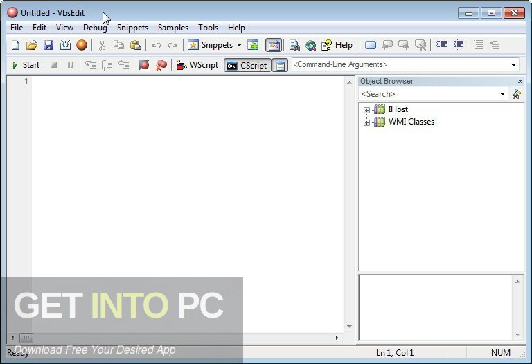Open the Command-Line Arguments dropdown arrow
Screen dimensions: 532x364
(x=514, y=65)
